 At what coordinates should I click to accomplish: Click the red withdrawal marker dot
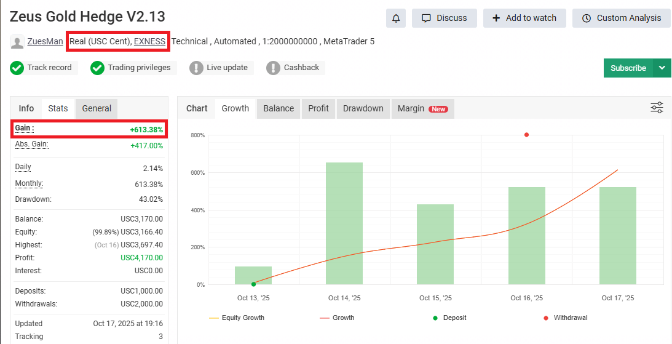pos(526,135)
